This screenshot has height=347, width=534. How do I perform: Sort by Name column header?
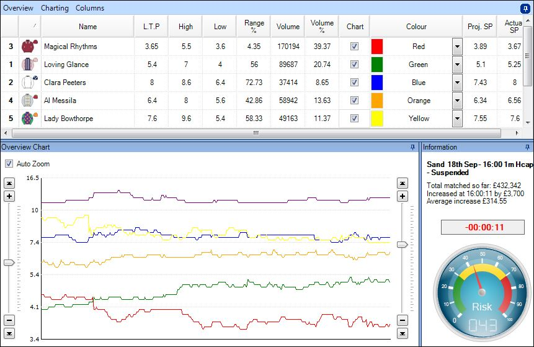(87, 27)
